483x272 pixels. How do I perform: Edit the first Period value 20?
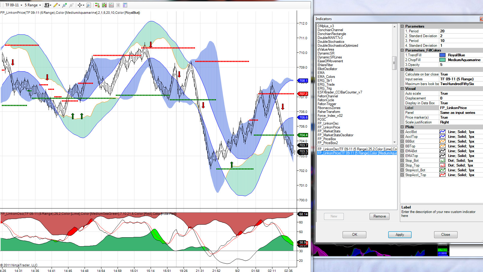point(461,31)
